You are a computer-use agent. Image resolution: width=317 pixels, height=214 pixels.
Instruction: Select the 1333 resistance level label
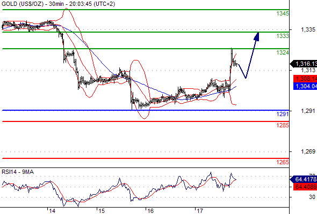click(283, 36)
